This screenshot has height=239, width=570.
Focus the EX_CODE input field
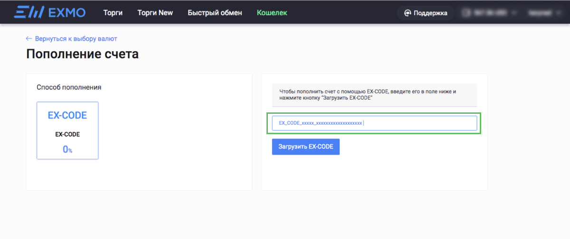click(374, 123)
